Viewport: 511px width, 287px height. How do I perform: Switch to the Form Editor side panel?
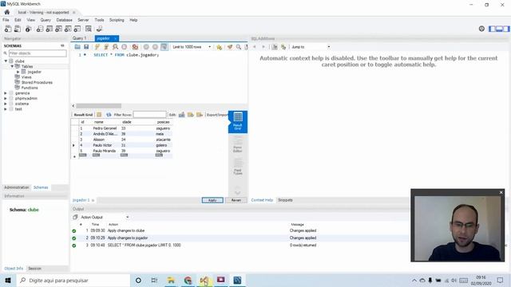click(238, 144)
